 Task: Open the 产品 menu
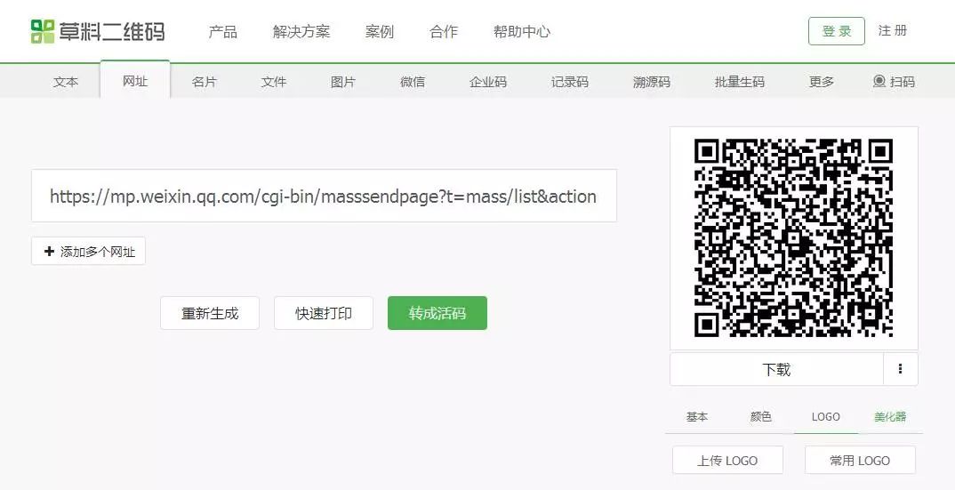click(222, 32)
